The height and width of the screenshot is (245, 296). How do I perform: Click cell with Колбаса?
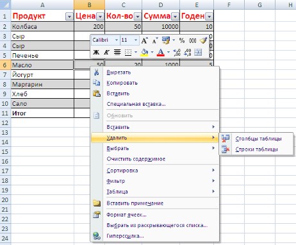coord(42,26)
